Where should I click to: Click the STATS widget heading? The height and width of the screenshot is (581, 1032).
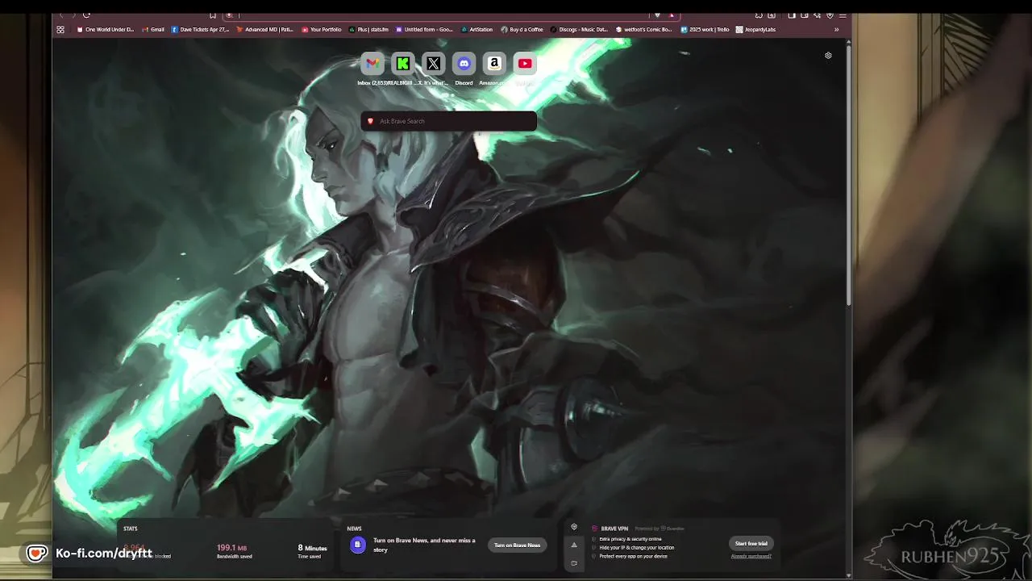131,529
